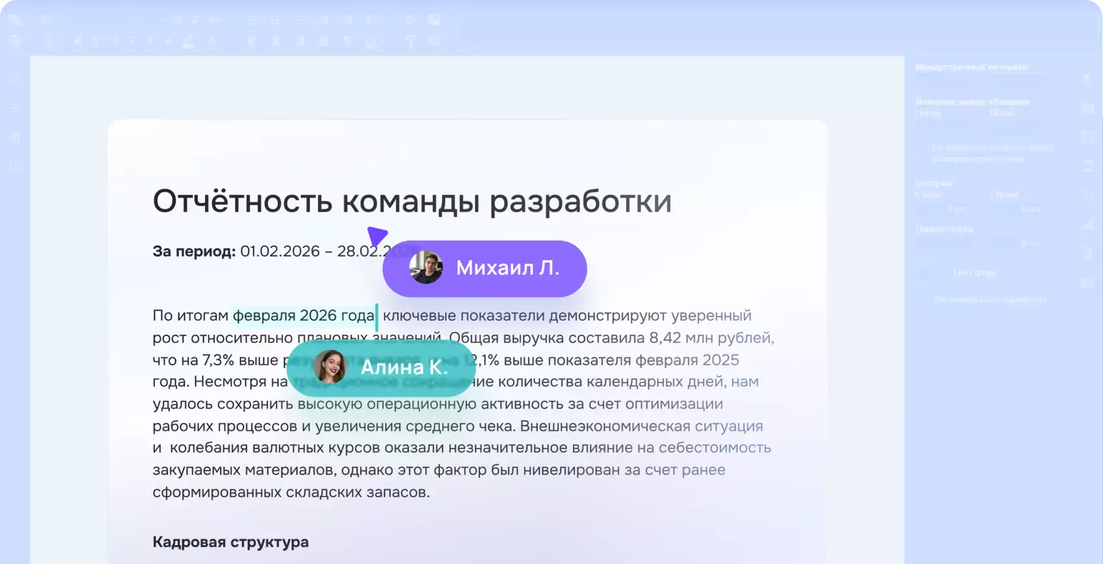
Task: Select the bulleted list icon
Action: (x=252, y=20)
